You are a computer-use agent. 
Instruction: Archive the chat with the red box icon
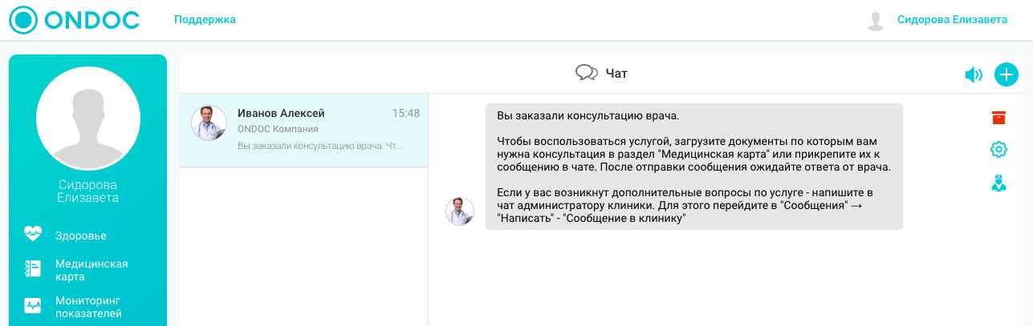pos(998,118)
